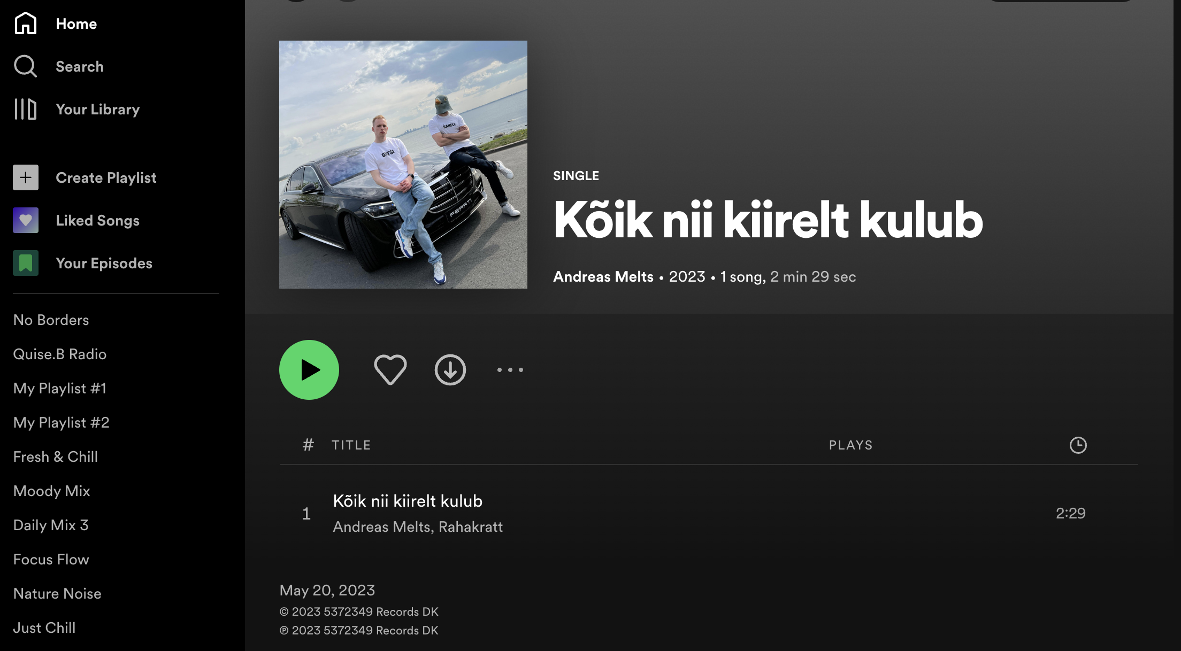
Task: Open Liked Songs heart tile
Action: [26, 220]
